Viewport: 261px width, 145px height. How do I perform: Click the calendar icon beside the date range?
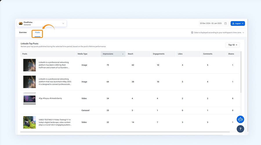tap(226, 23)
